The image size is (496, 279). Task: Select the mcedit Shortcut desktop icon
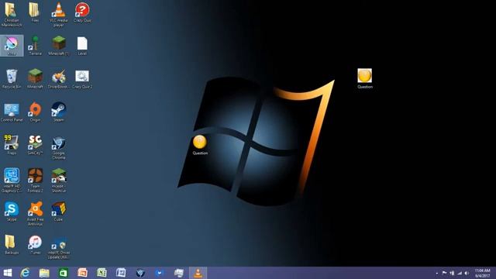click(59, 181)
